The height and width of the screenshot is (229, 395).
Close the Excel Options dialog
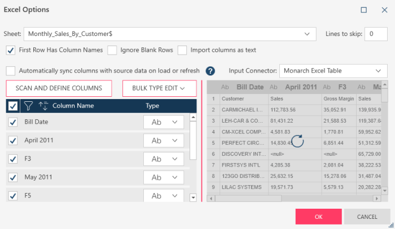pos(381,10)
